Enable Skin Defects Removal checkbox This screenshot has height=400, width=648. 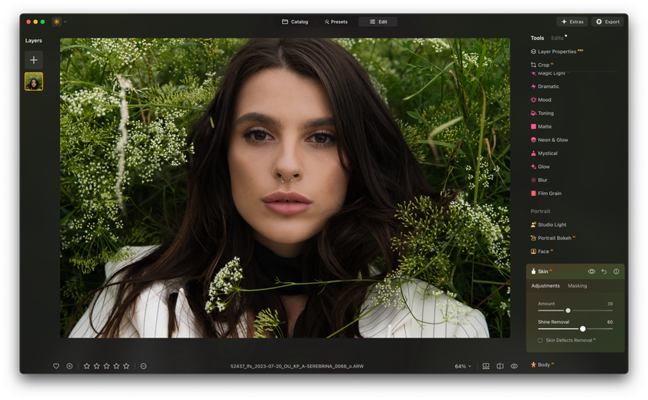tap(540, 341)
